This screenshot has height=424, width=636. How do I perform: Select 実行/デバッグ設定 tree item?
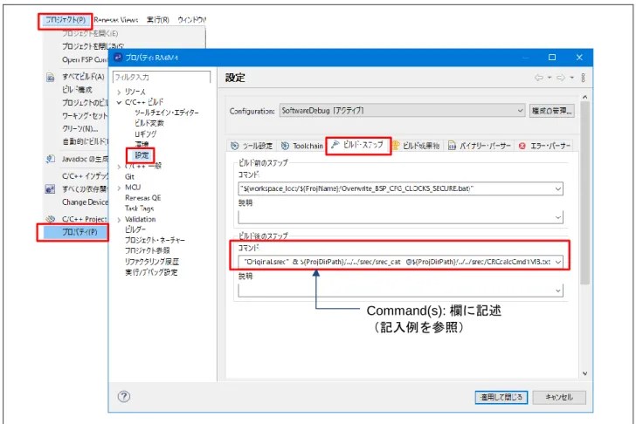[151, 271]
